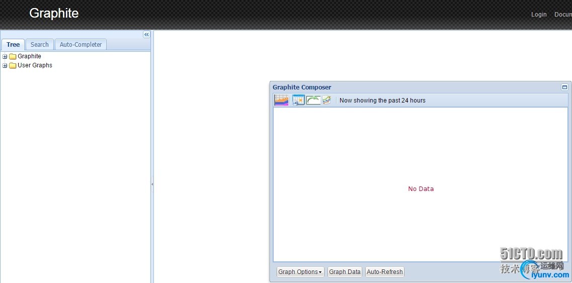Click the panel splitter collapse handle
The width and height of the screenshot is (572, 283).
click(x=152, y=184)
